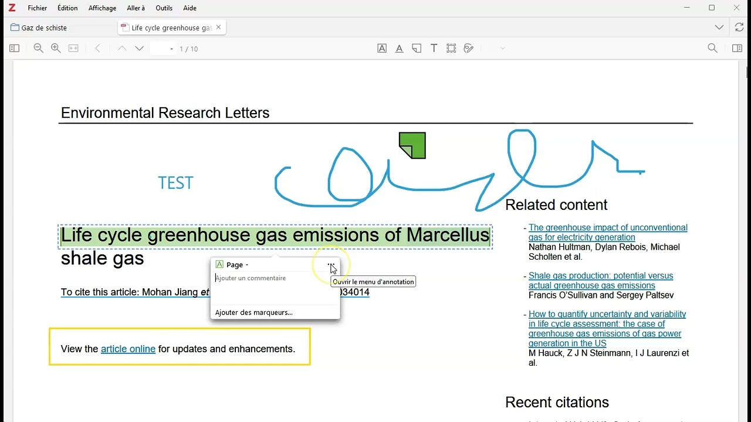Open the search in document tool
Screen dimensions: 751x422
pyautogui.click(x=713, y=49)
